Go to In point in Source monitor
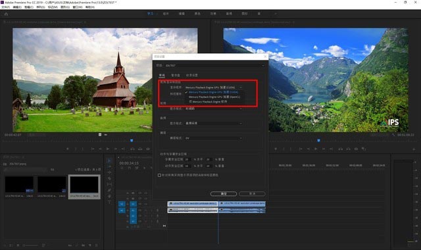The width and height of the screenshot is (421, 250). (x=93, y=149)
